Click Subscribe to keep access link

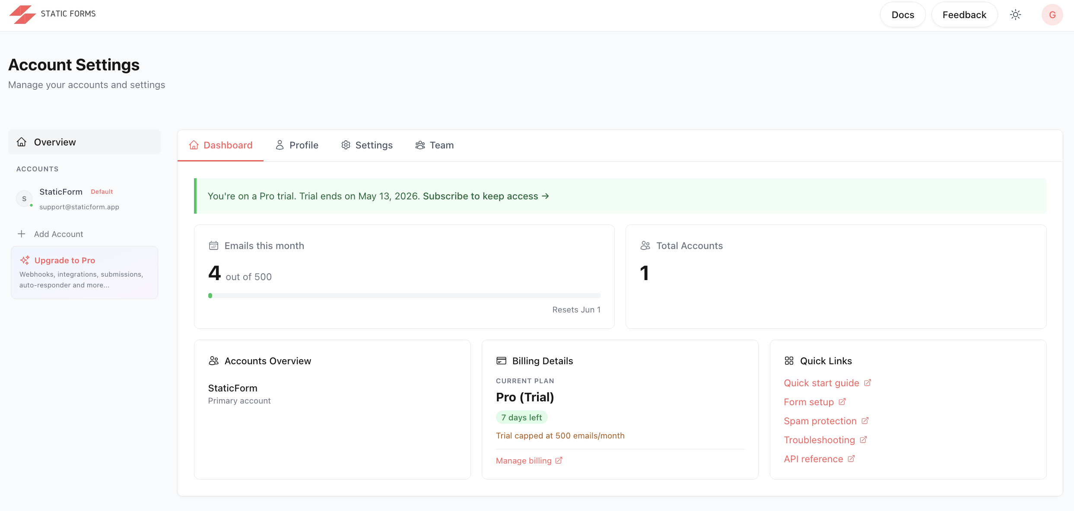(486, 196)
